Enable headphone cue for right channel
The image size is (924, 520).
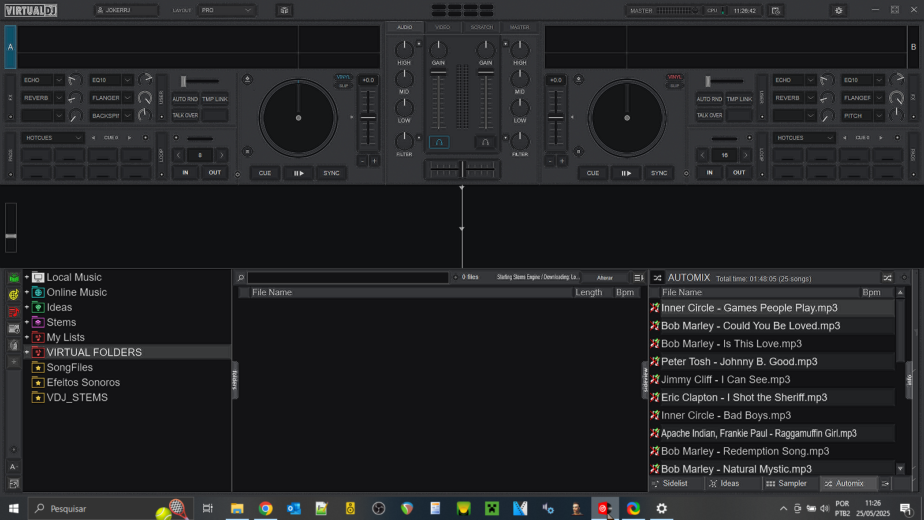point(485,142)
